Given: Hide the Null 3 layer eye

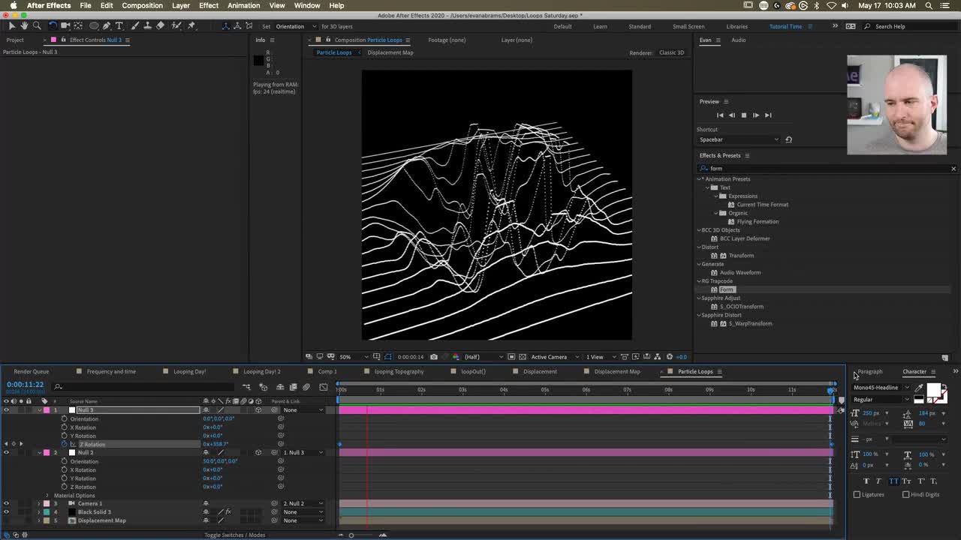Looking at the screenshot, I should (6, 410).
